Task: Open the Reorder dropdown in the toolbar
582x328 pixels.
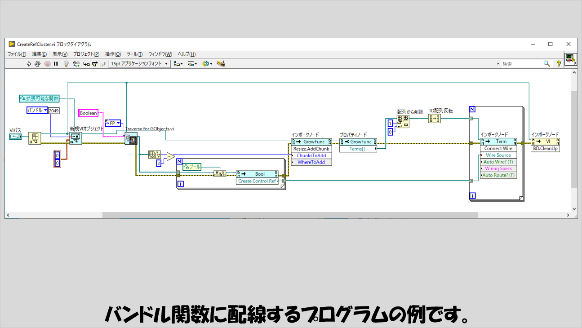Action: pos(207,64)
